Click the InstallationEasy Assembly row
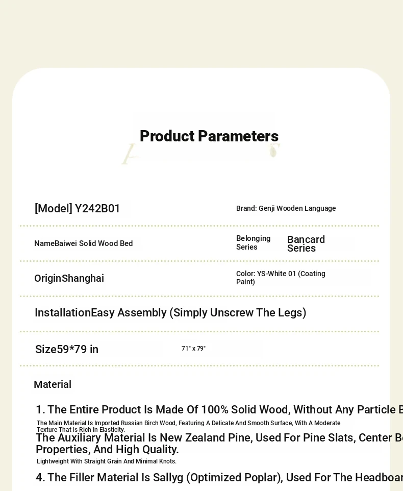This screenshot has width=403, height=491. tap(170, 312)
